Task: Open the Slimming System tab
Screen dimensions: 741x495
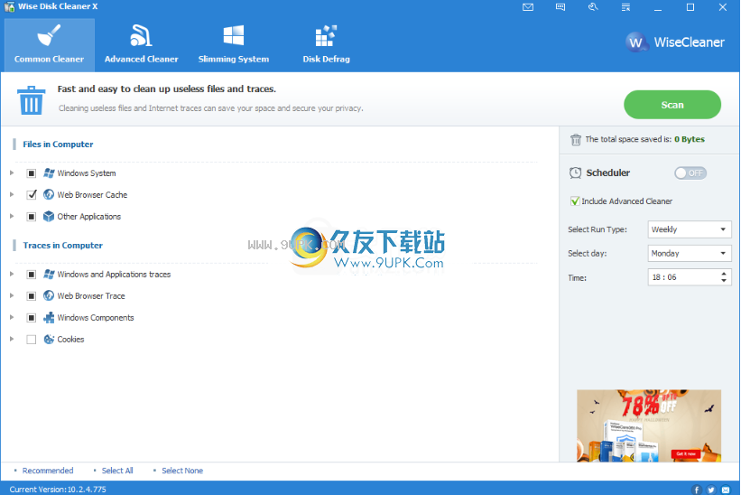Action: click(234, 45)
